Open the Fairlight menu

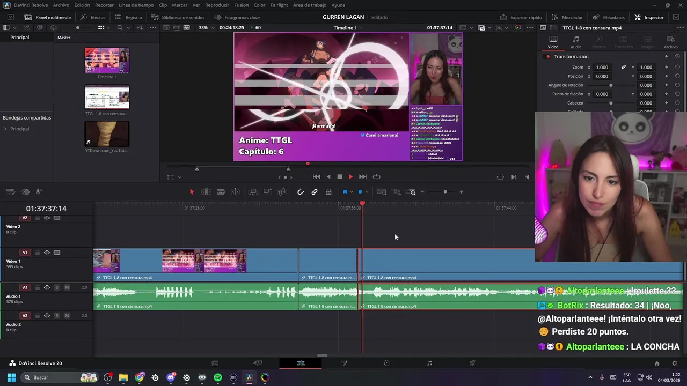(279, 5)
